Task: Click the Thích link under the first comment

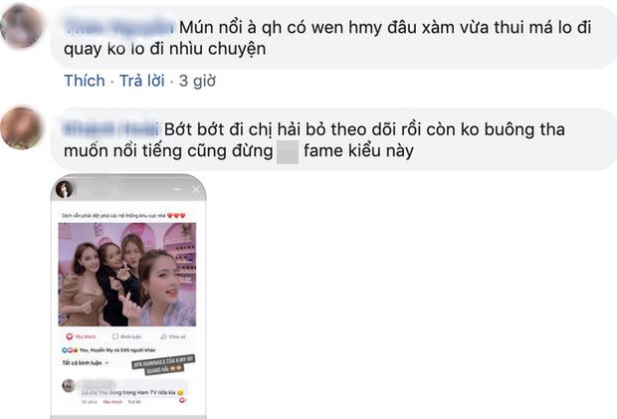Action: [85, 81]
